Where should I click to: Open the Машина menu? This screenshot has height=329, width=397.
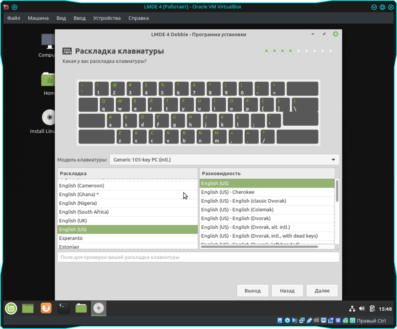click(x=38, y=18)
